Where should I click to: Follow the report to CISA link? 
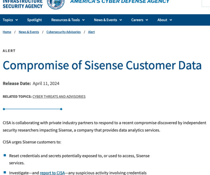[x=52, y=173]
